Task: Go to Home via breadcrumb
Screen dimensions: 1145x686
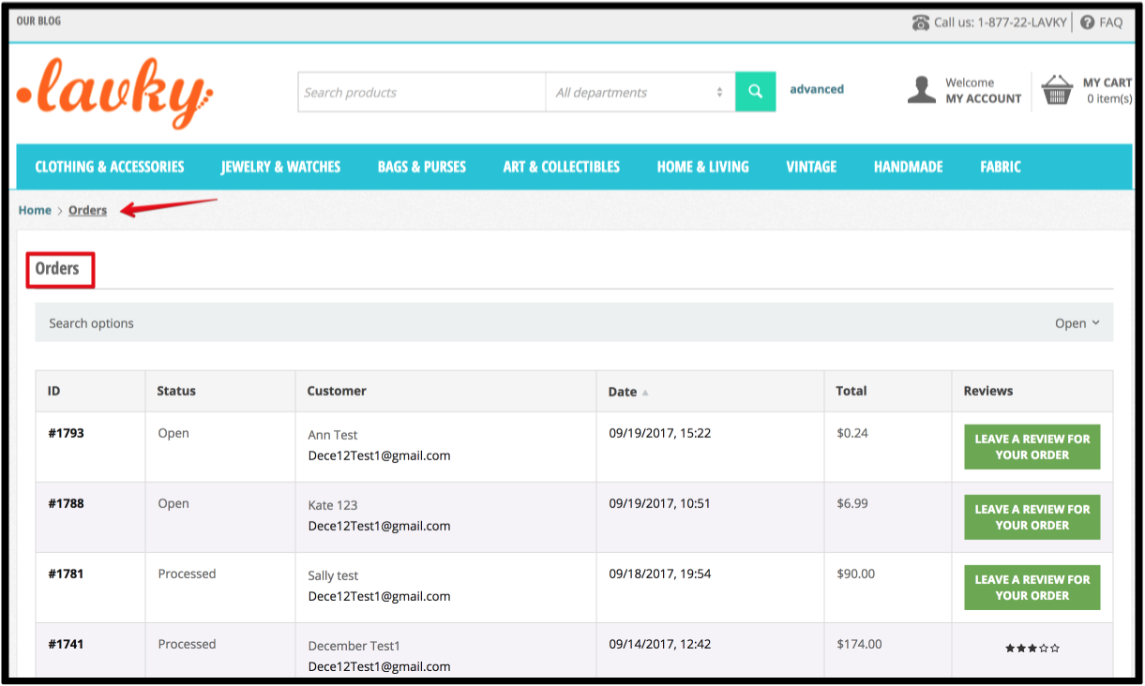Action: 35,210
